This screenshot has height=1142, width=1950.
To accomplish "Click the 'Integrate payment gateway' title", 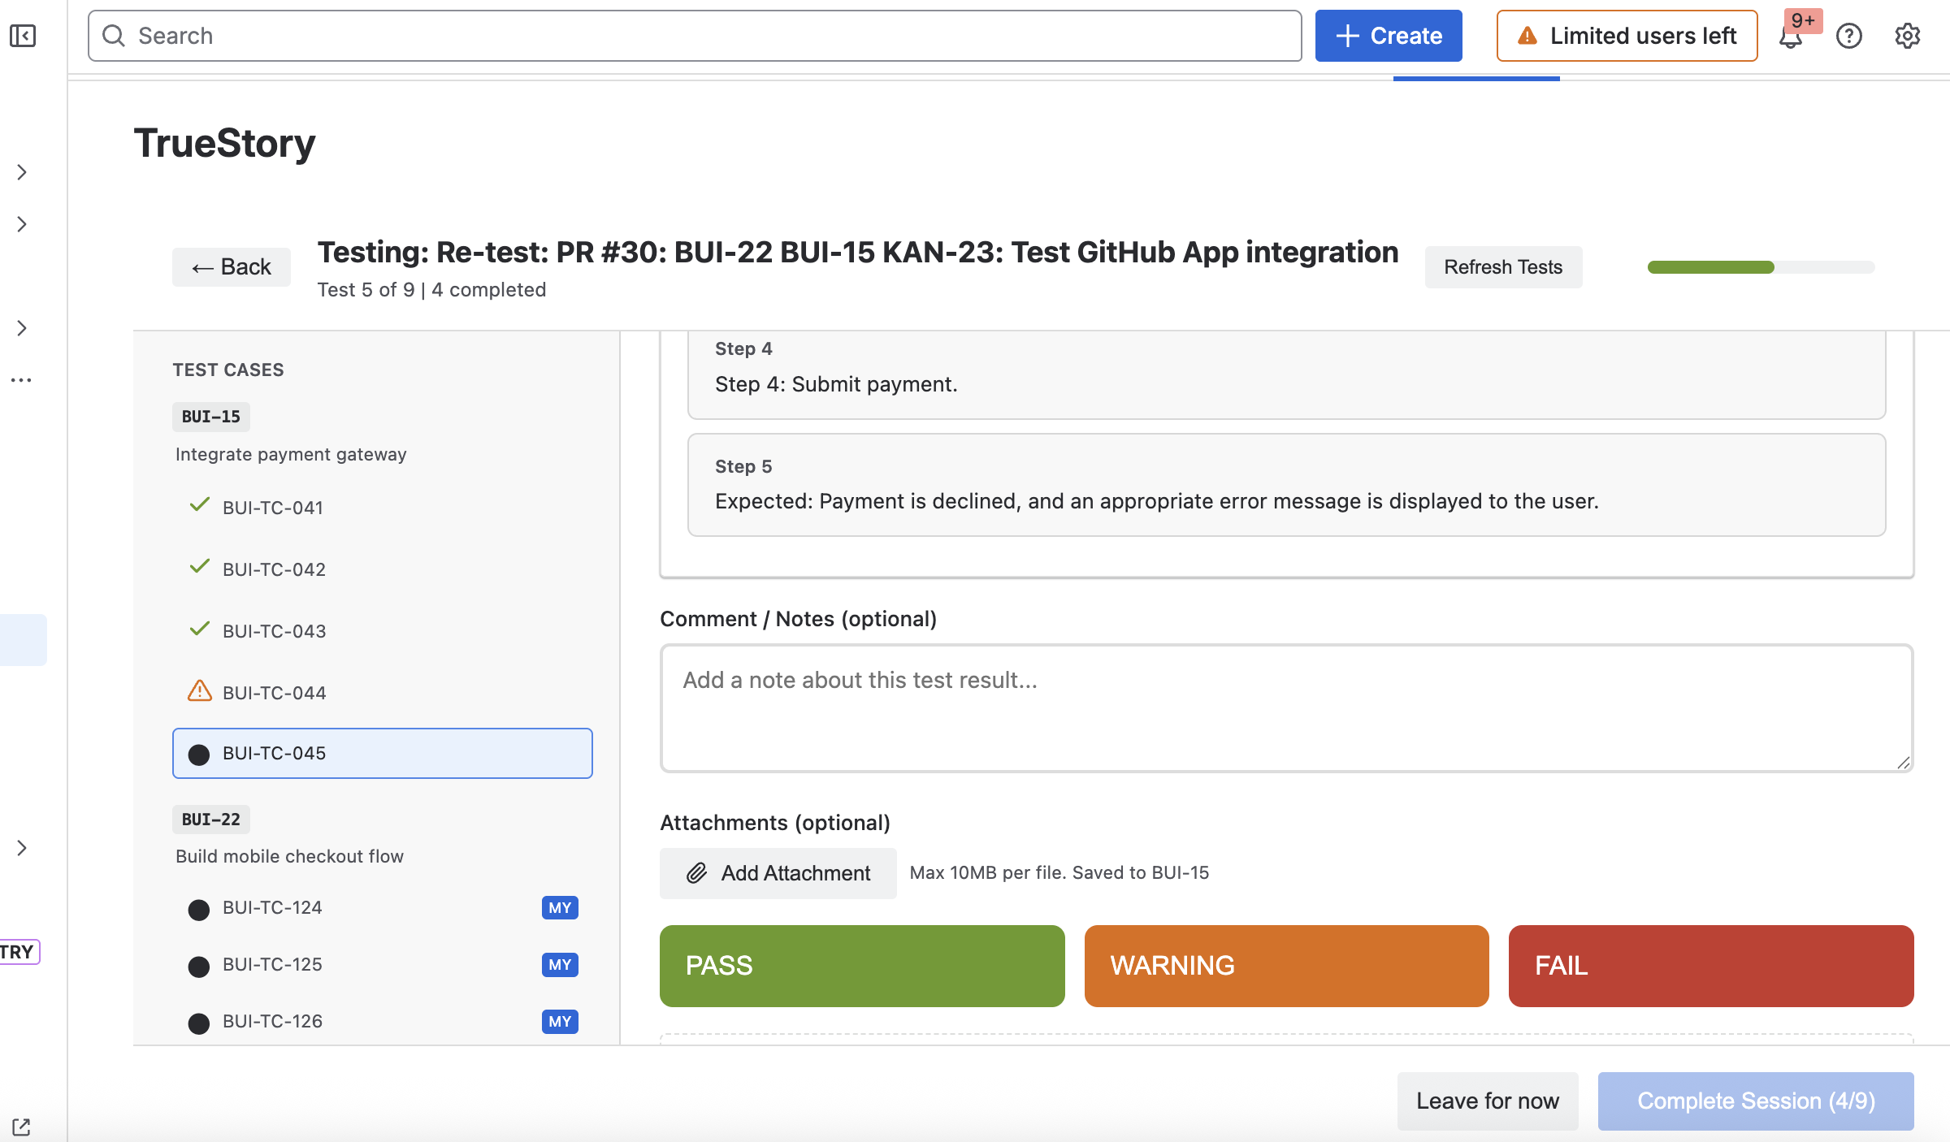I will coord(291,454).
